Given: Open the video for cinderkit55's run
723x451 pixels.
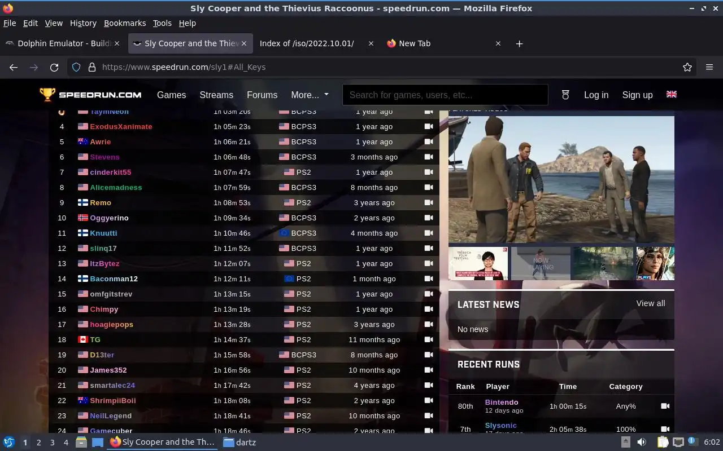Looking at the screenshot, I should (429, 172).
